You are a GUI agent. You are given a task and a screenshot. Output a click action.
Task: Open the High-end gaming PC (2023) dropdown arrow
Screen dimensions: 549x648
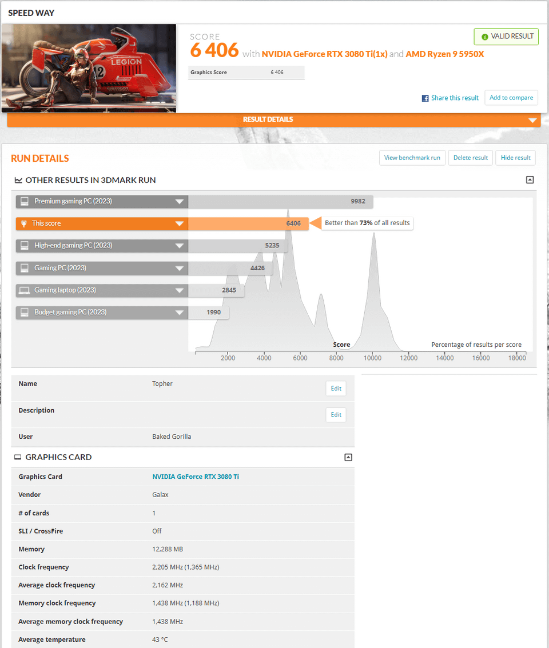click(179, 246)
